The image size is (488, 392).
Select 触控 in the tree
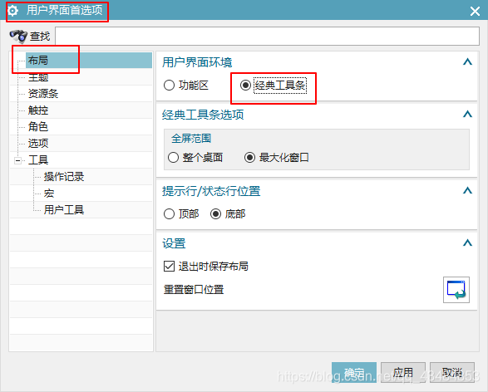38,110
